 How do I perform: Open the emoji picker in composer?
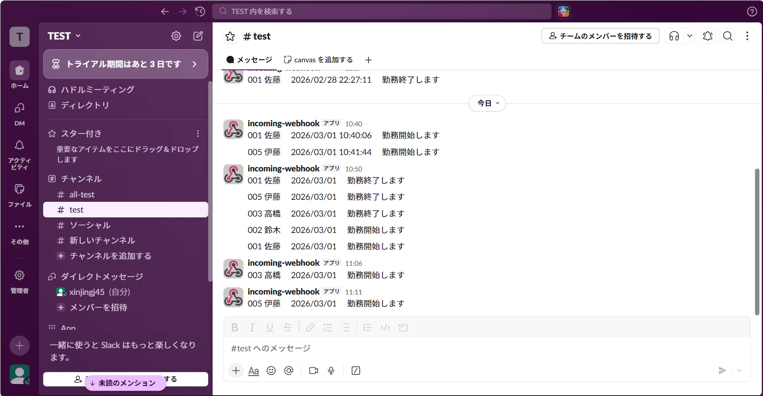point(271,371)
